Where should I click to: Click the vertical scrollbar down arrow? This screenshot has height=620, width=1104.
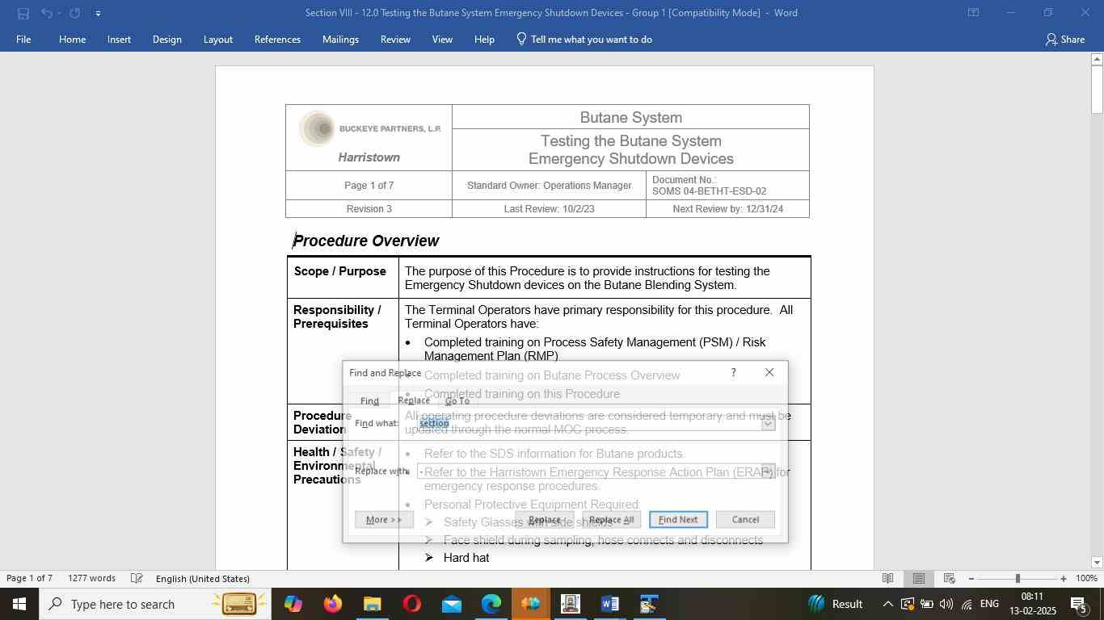[1097, 563]
